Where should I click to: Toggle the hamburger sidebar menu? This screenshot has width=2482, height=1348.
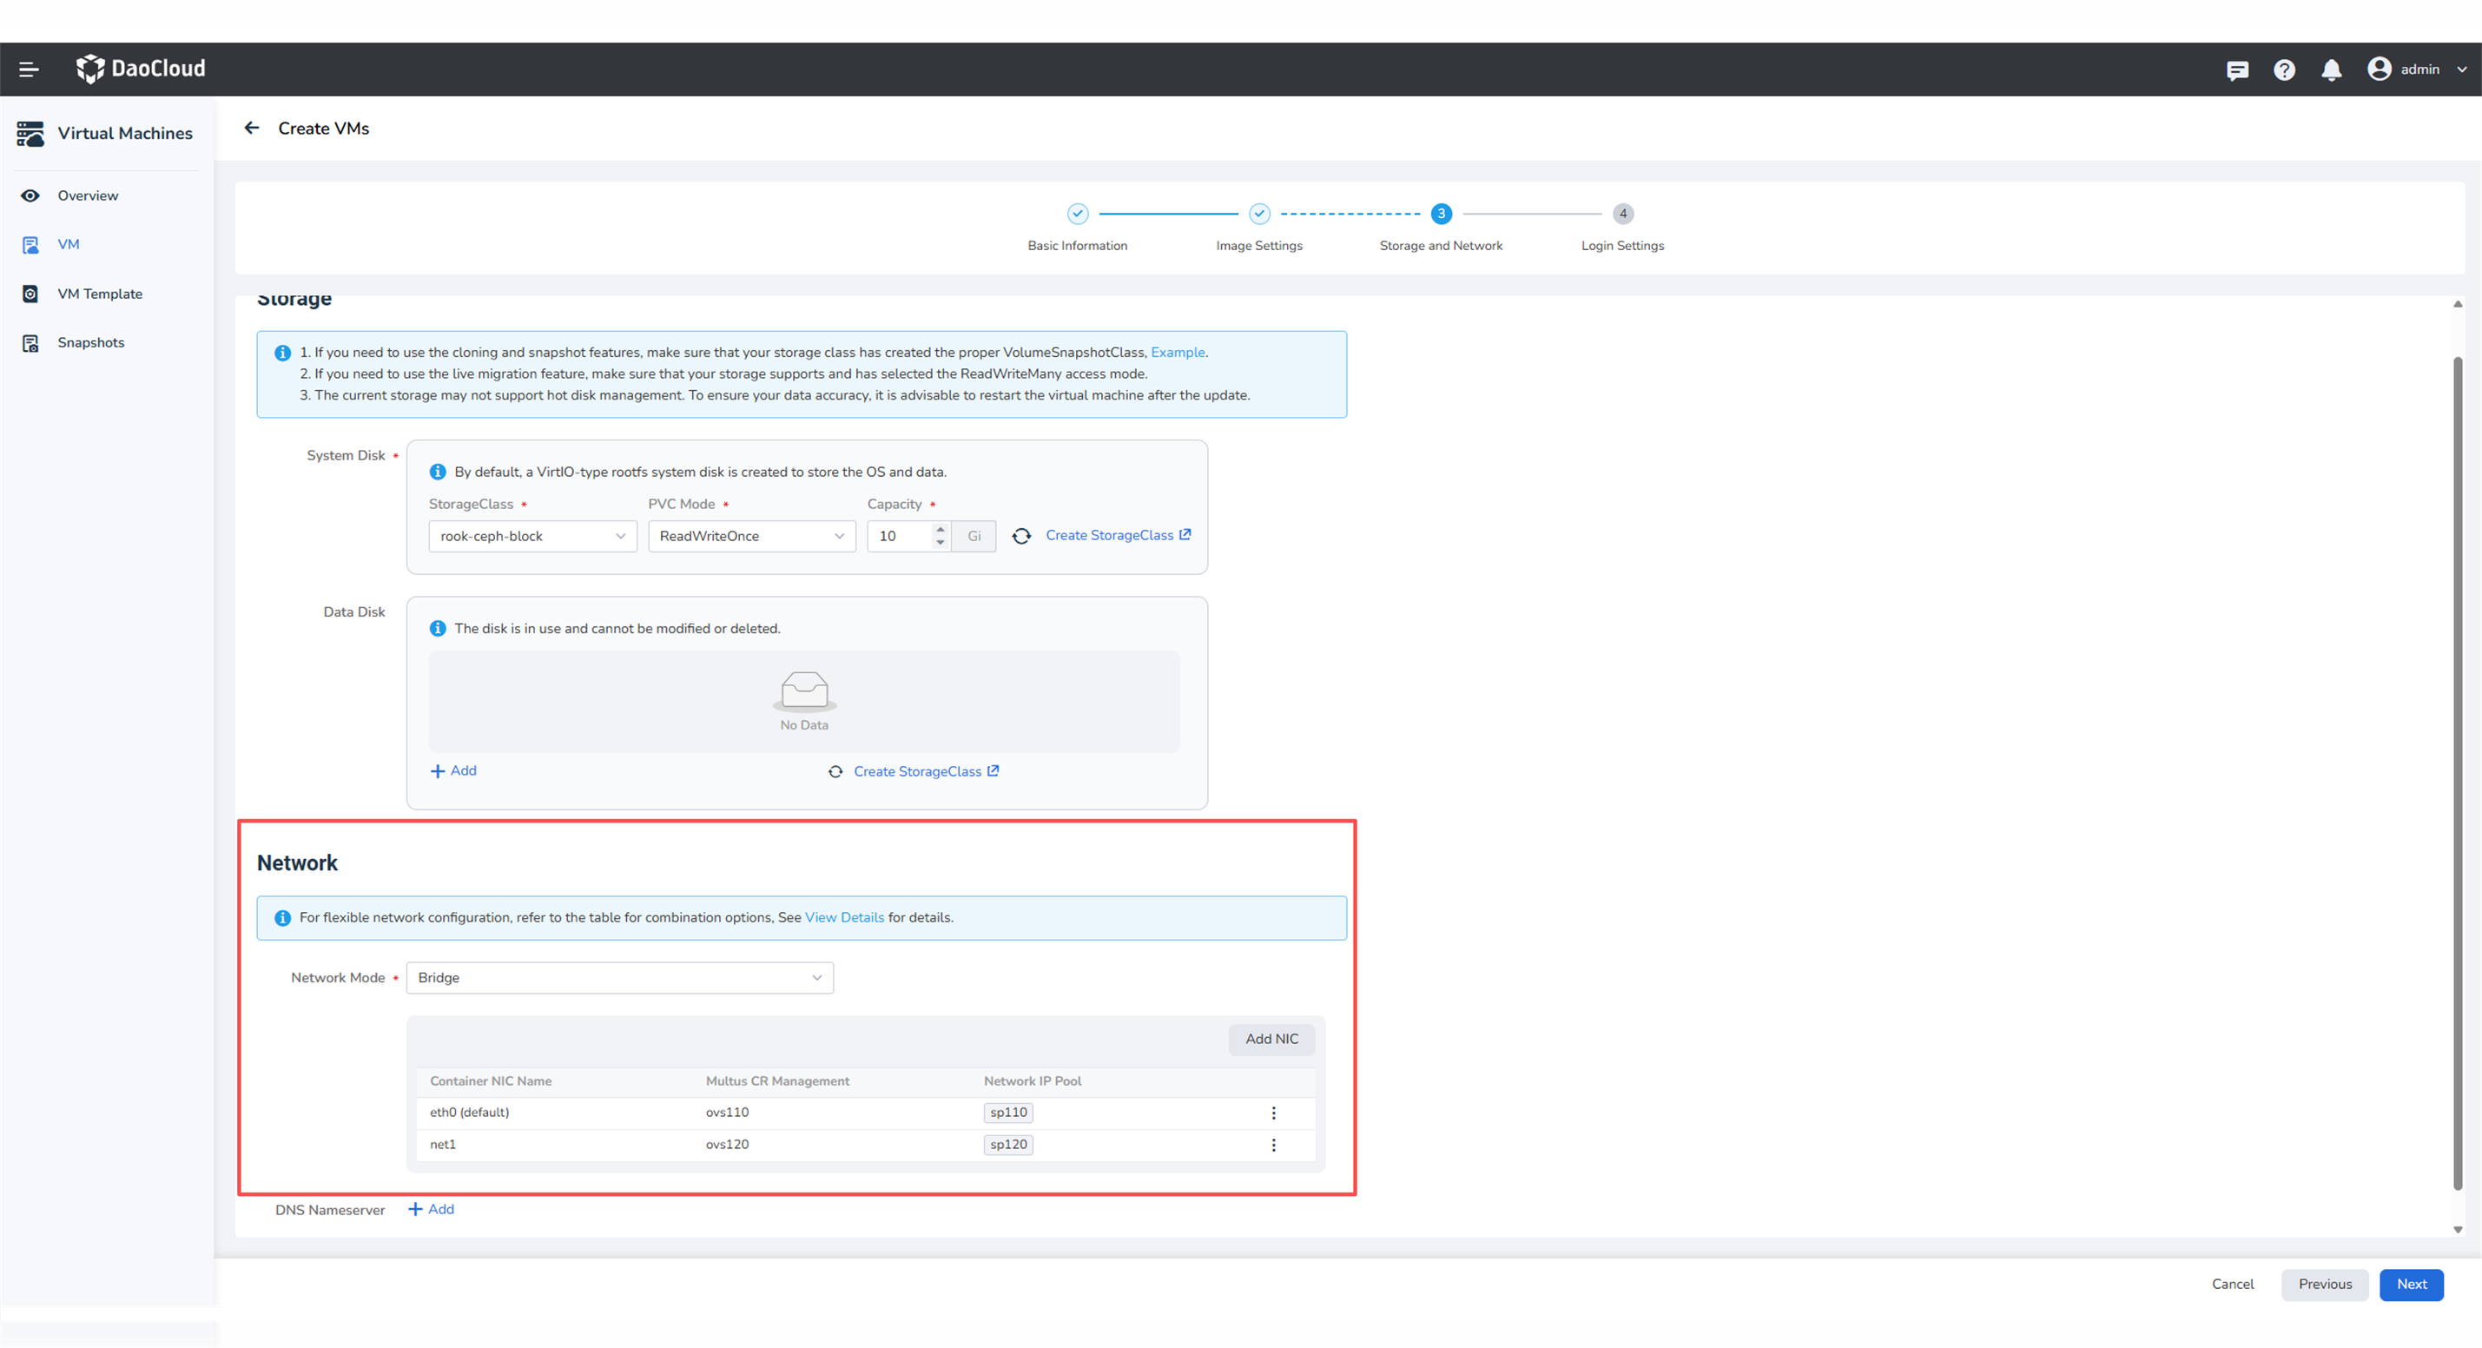29,69
